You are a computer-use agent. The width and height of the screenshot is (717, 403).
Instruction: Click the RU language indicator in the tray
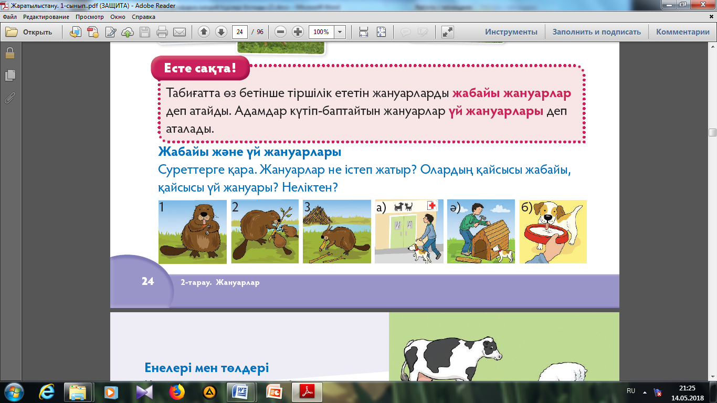pos(631,391)
